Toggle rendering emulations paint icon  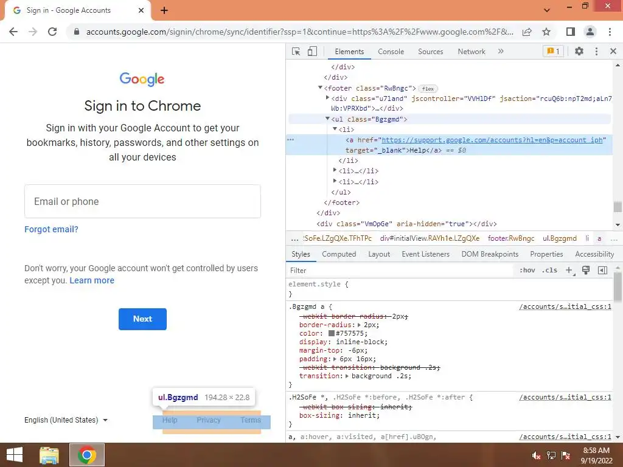[586, 271]
